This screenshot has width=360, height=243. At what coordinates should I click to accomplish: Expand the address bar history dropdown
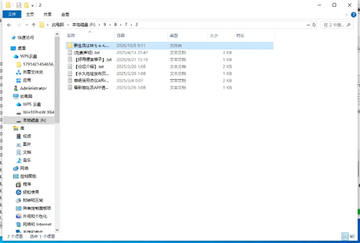308,25
